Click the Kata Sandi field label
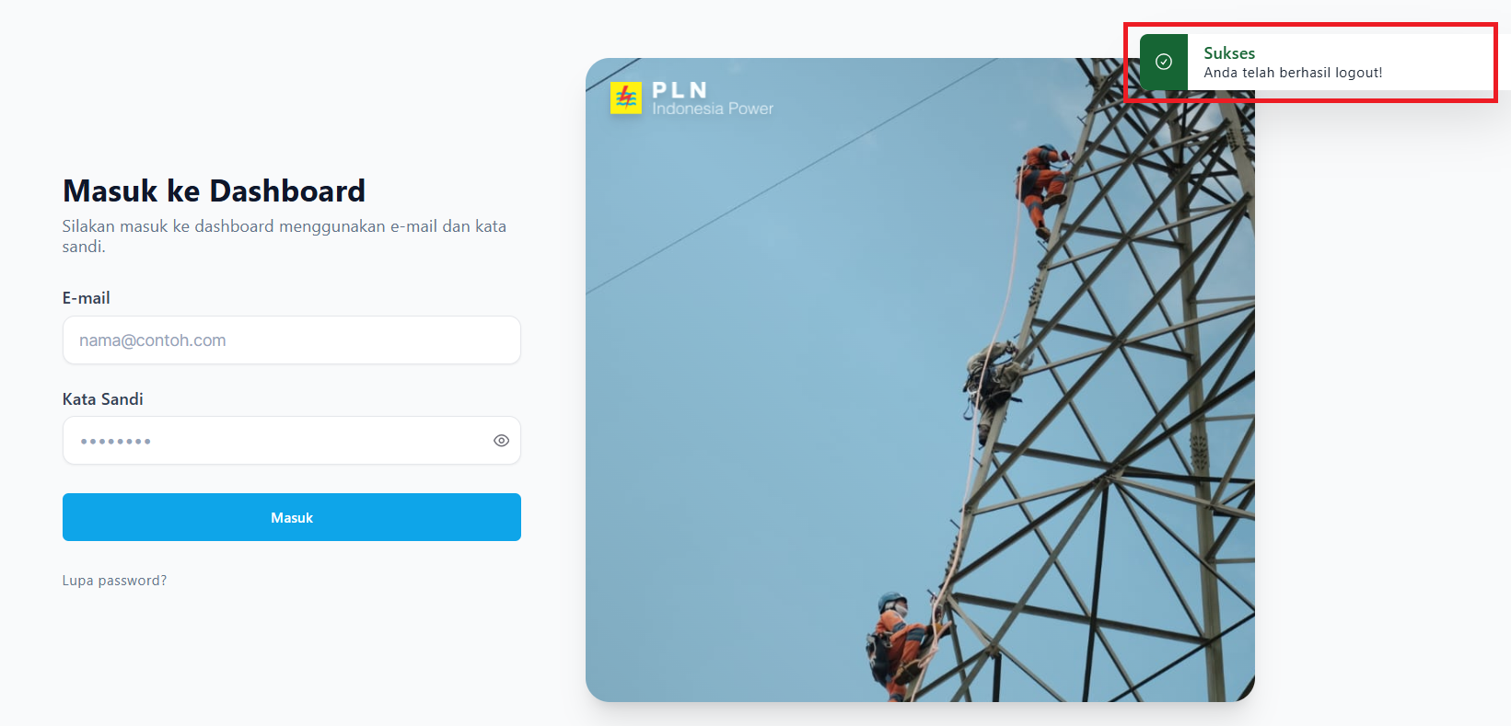The width and height of the screenshot is (1511, 726). [102, 399]
